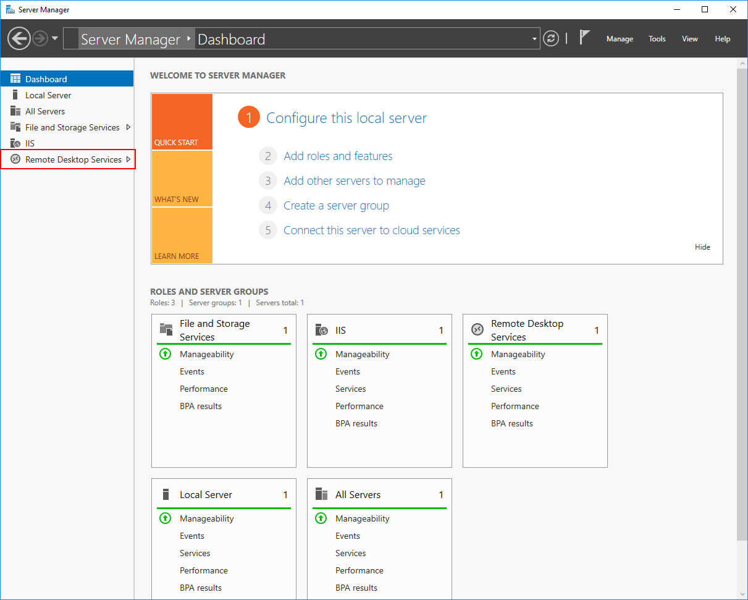748x600 pixels.
Task: Select IIS in the sidebar
Action: 67,143
